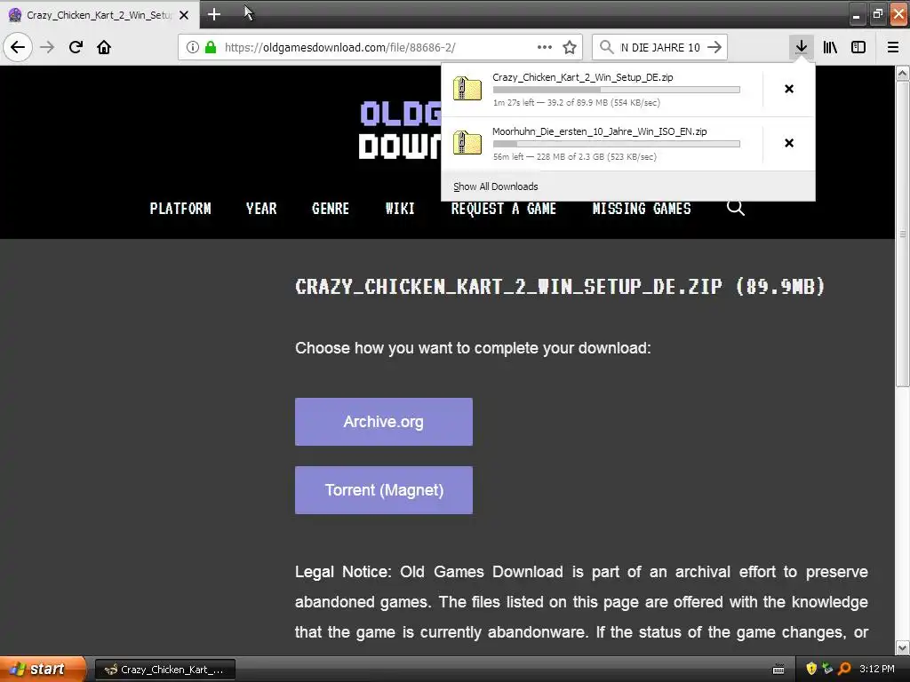This screenshot has height=682, width=910.
Task: Show site information icon in address bar
Action: [x=193, y=47]
